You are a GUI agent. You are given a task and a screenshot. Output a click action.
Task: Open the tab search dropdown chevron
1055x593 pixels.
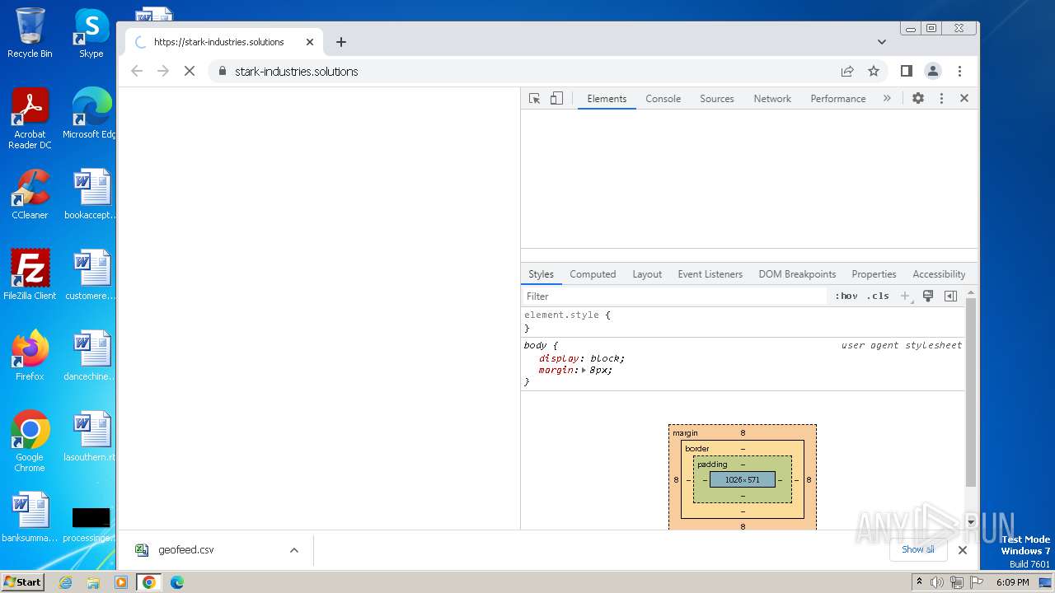882,42
